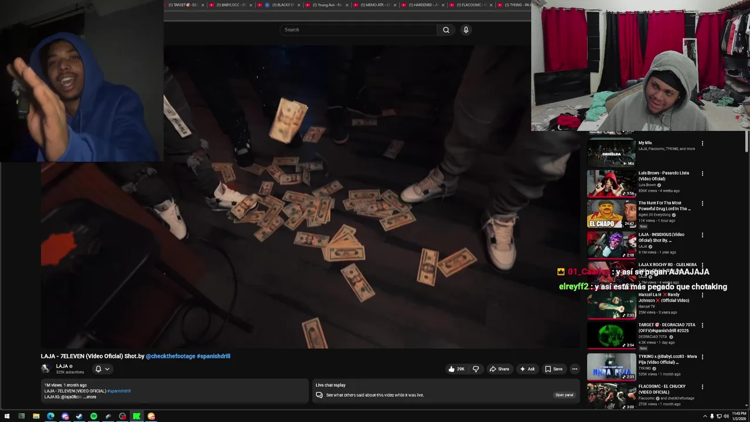Open options for The Hunt video
This screenshot has height=422, width=750.
click(702, 204)
